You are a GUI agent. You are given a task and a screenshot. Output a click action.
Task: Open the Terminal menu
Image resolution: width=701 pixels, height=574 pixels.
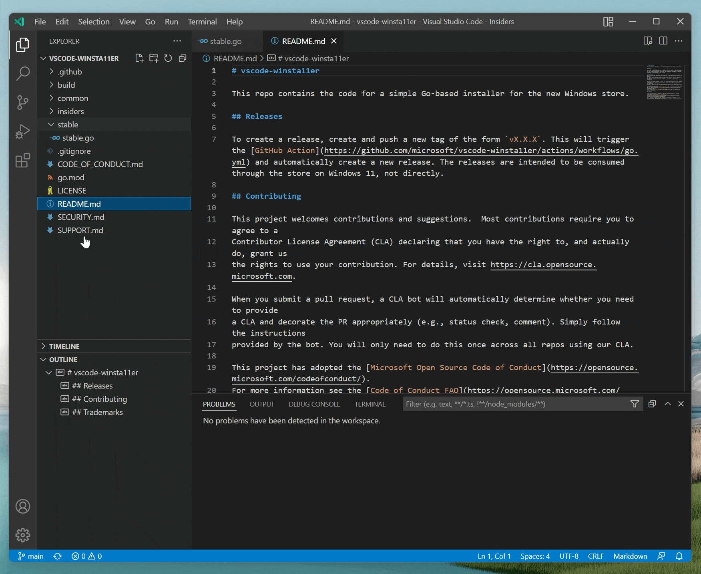click(202, 22)
